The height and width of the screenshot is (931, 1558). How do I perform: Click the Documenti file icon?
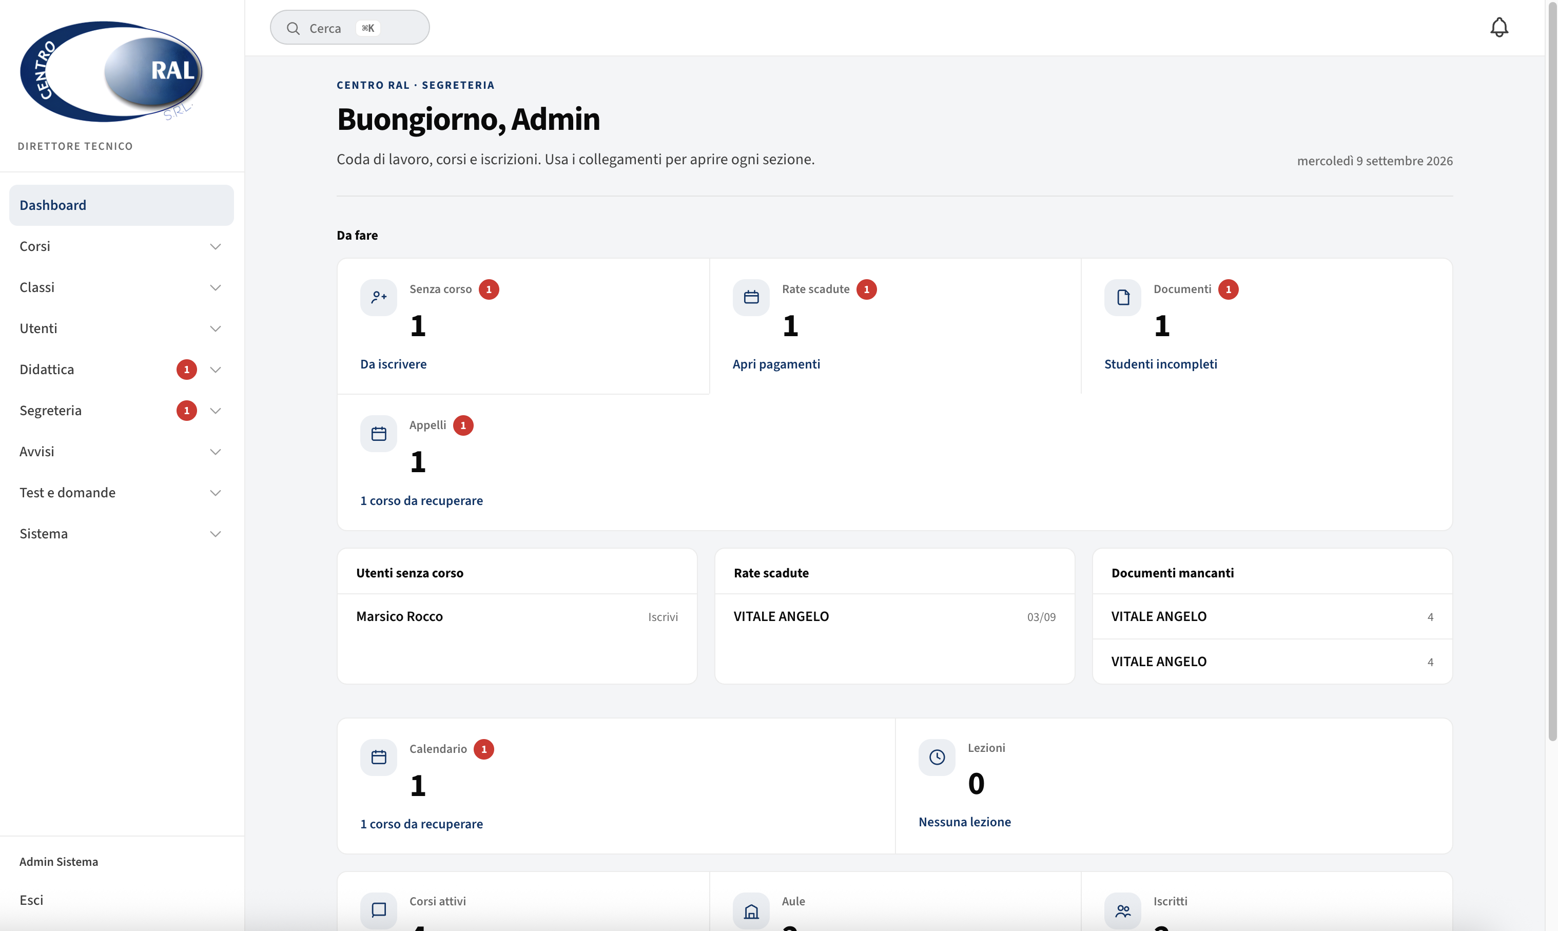(x=1123, y=297)
